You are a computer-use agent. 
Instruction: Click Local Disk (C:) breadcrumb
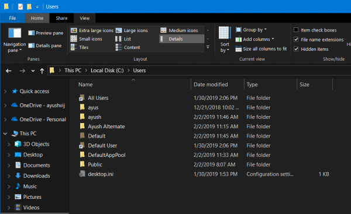click(x=107, y=71)
